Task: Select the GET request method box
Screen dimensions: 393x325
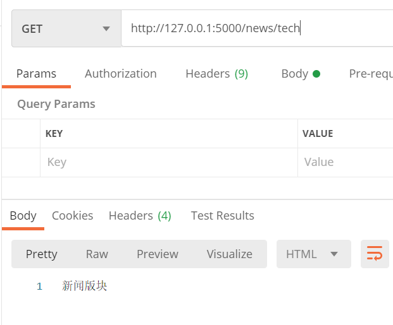Action: (66, 28)
